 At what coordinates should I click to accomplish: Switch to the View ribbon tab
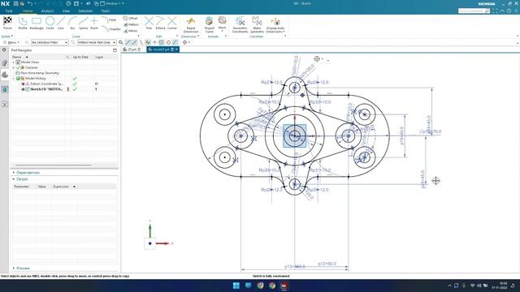tap(66, 11)
